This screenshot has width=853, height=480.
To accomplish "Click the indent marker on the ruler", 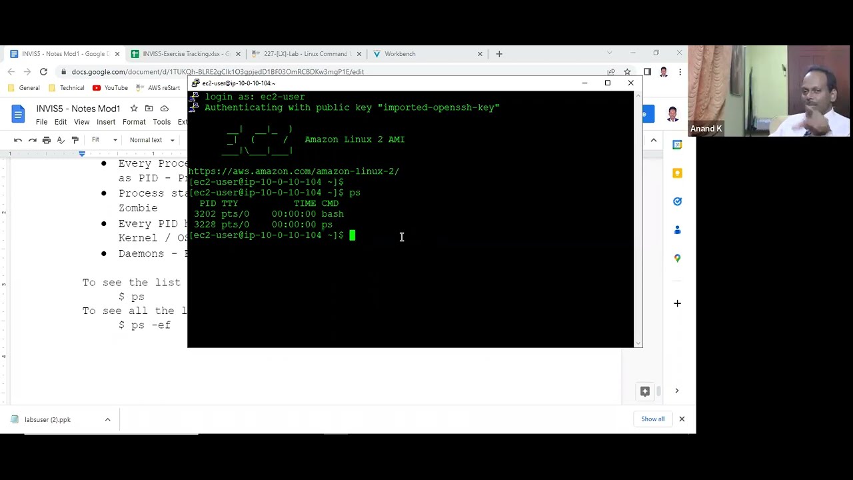I will coord(82,154).
